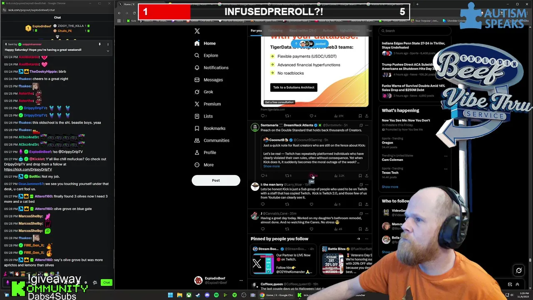533x300 pixels.
Task: Click the pin icon on the pinned chat message
Action: pyautogui.click(x=100, y=44)
